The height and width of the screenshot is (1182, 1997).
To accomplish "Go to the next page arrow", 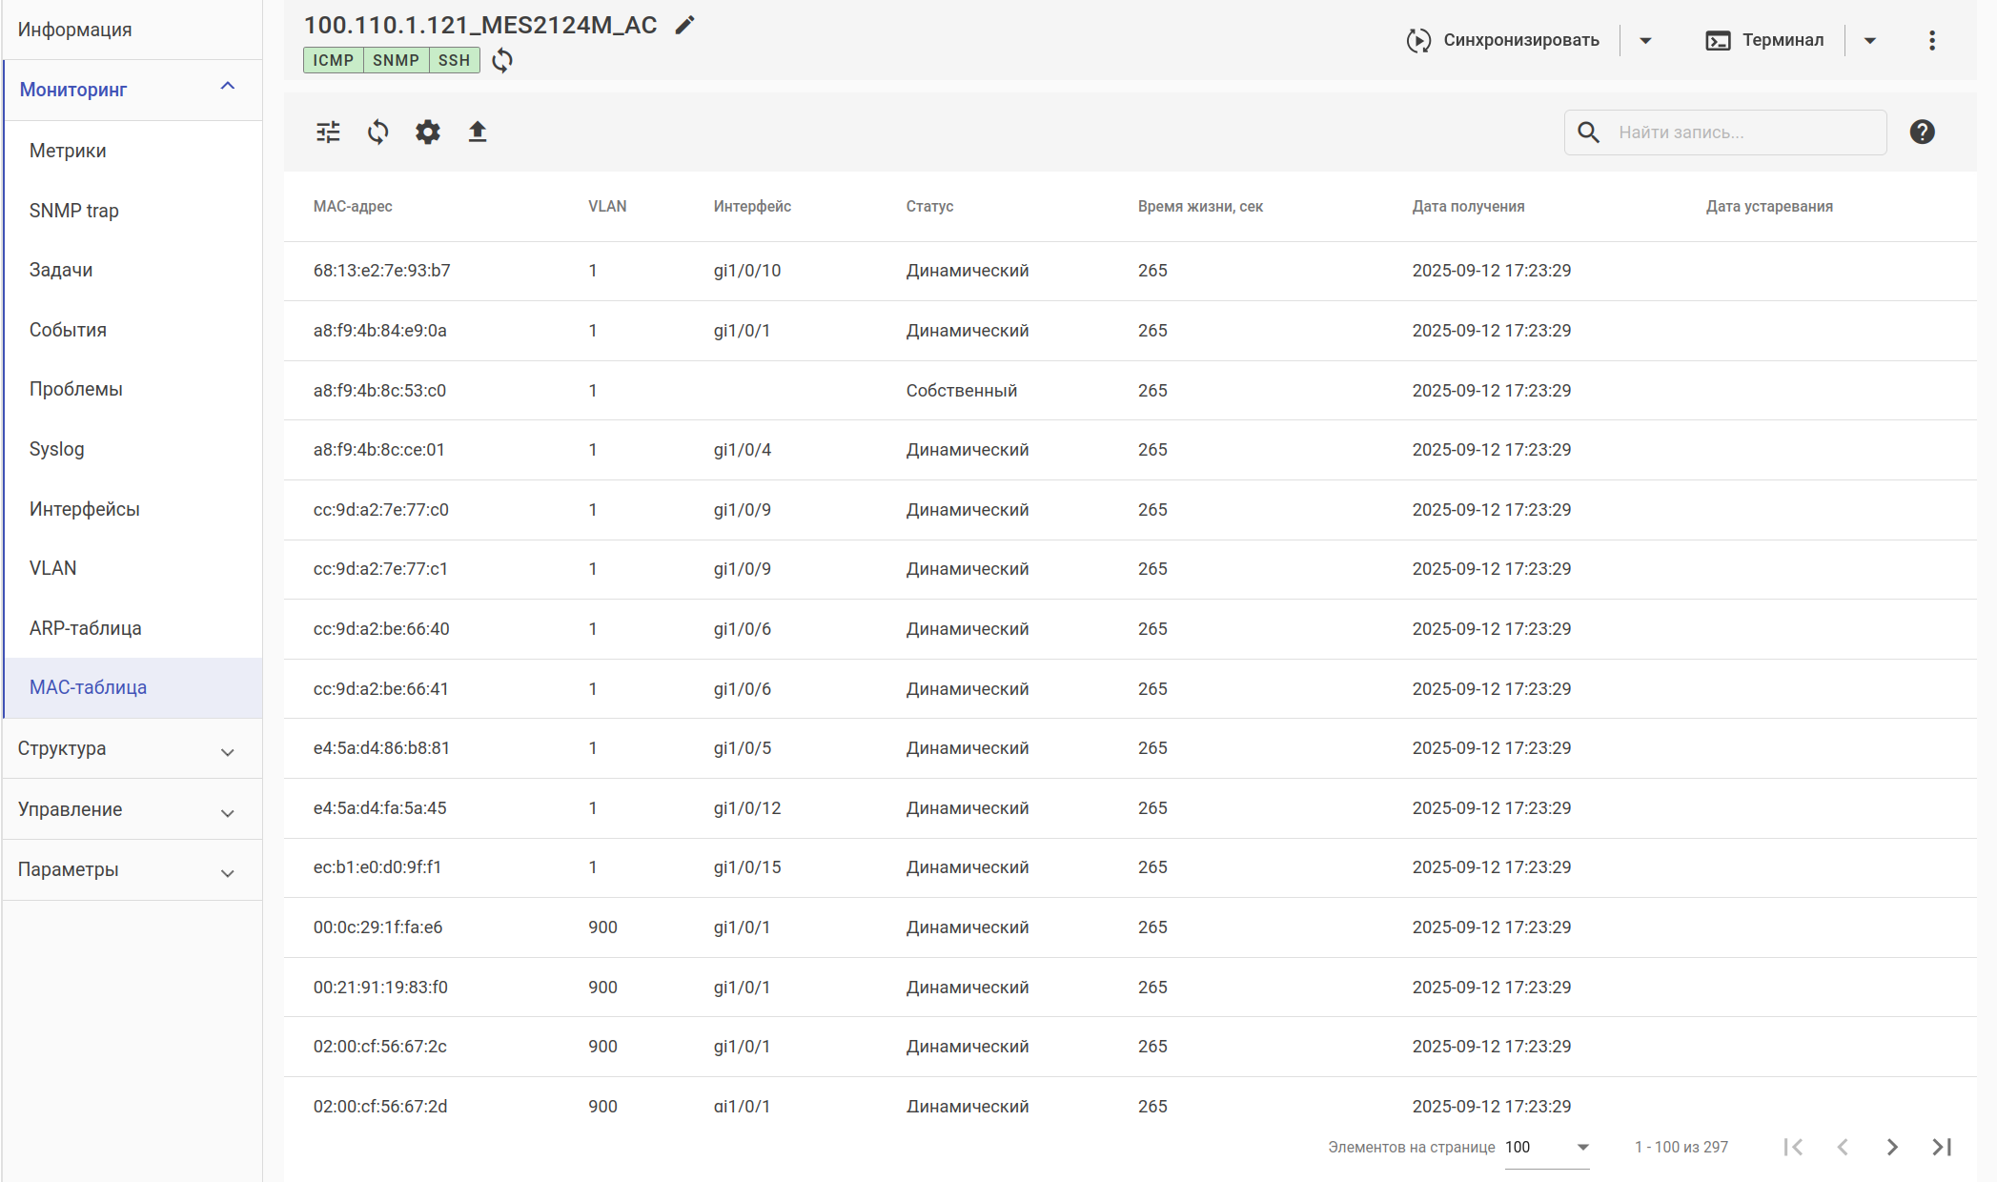I will pos(1892,1147).
